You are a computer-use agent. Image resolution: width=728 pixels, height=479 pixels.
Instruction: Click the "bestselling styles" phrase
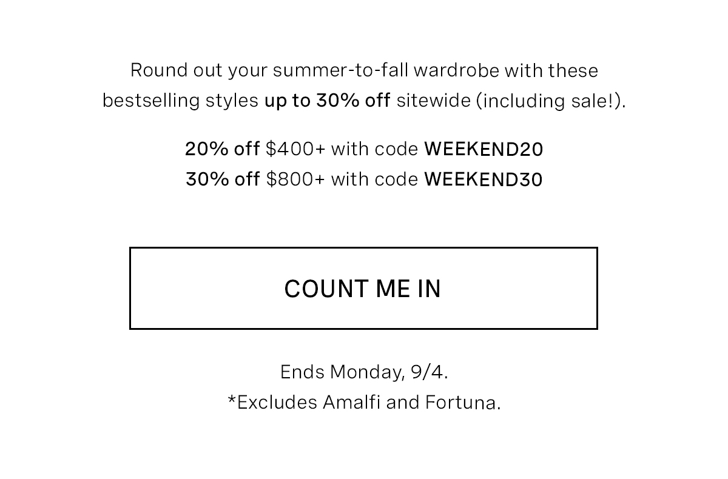tap(180, 101)
